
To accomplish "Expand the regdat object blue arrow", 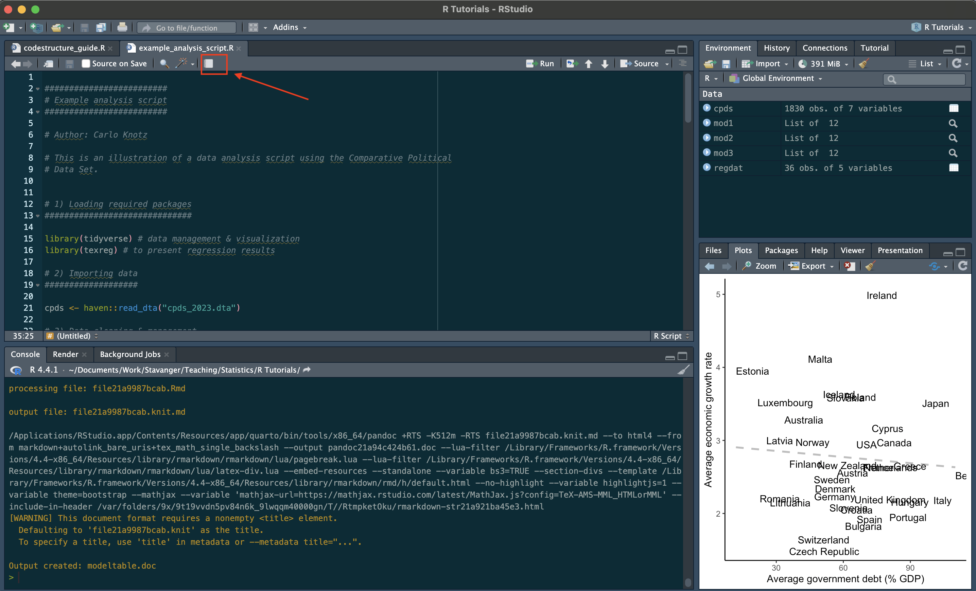I will [x=707, y=167].
